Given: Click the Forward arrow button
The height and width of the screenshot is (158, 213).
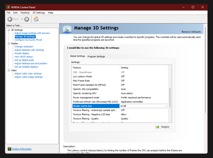Looking at the screenshot, I should pyautogui.click(x=27, y=19).
